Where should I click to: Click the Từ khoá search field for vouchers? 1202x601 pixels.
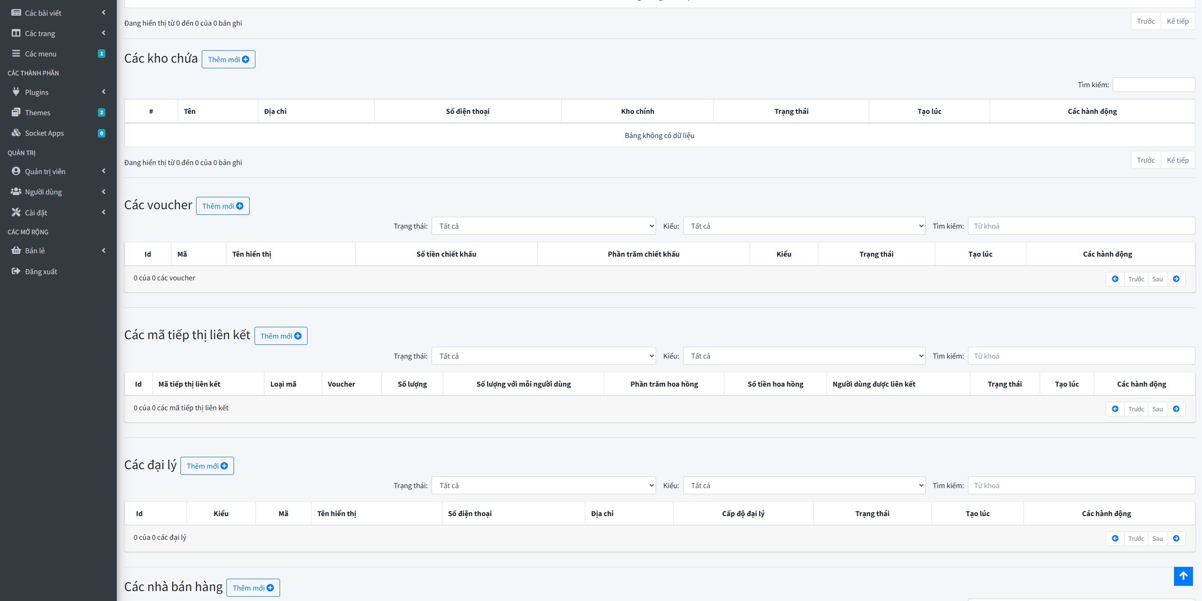(x=1081, y=226)
